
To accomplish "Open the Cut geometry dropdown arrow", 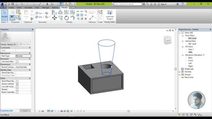I will pyautogui.click(x=43, y=13).
